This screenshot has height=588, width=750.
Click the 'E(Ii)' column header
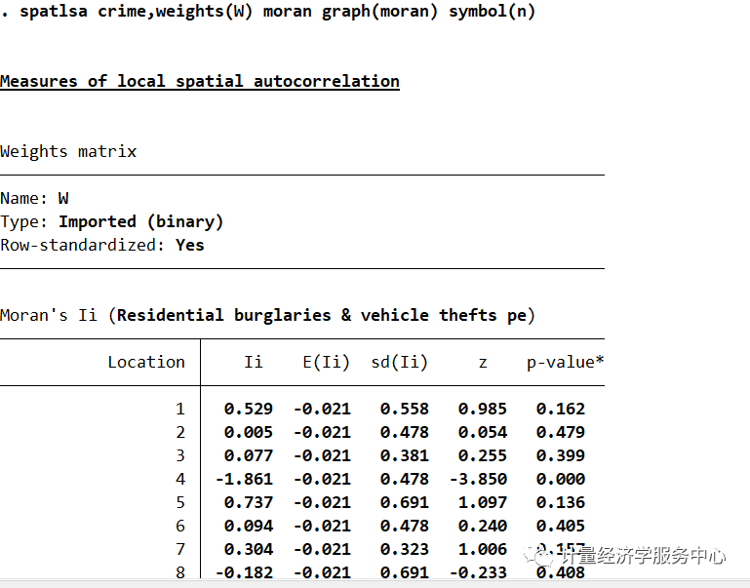pyautogui.click(x=327, y=363)
